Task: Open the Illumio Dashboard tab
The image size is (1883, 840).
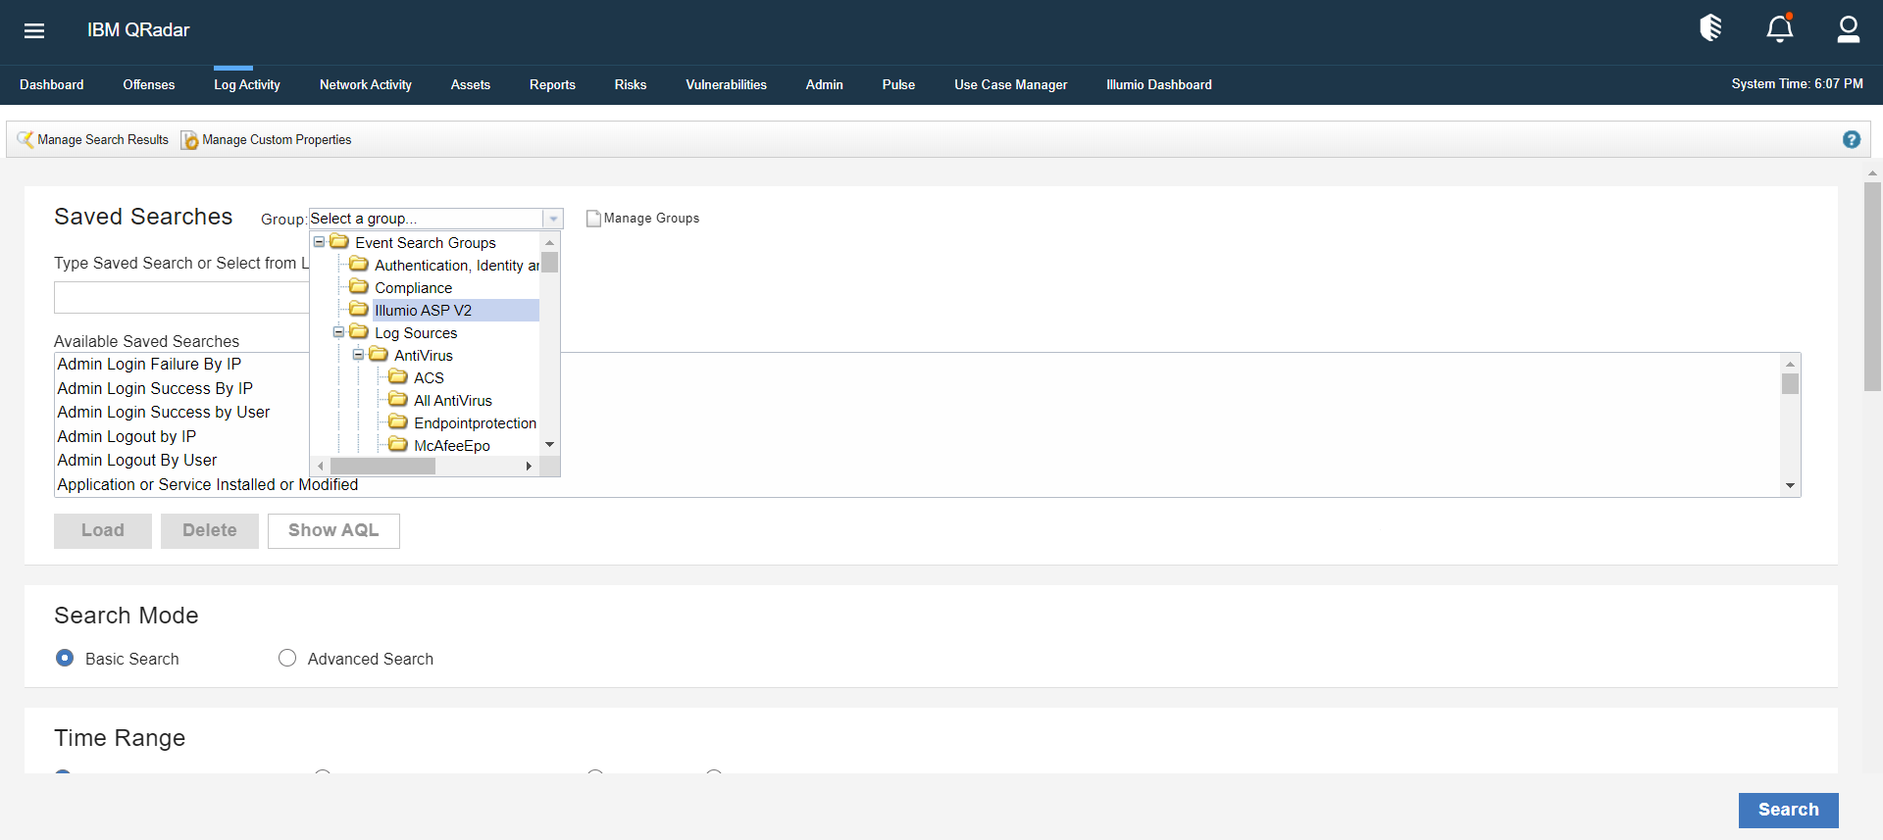Action: (1159, 84)
